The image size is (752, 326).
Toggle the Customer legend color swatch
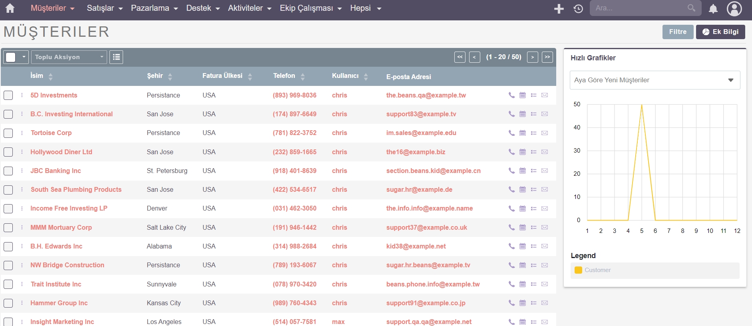pos(578,270)
